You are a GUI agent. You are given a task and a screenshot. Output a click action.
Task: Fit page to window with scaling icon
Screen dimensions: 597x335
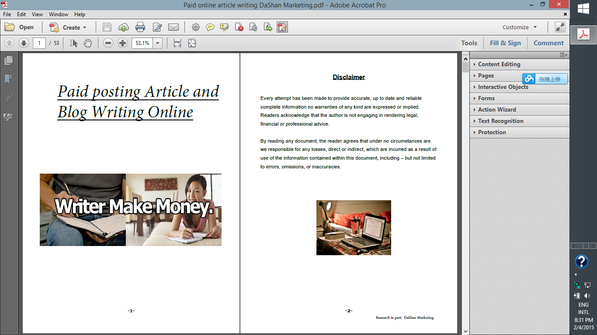tap(191, 43)
